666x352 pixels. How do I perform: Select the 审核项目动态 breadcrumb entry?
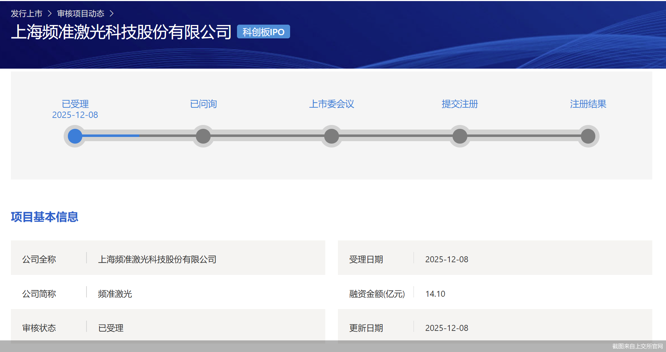point(81,13)
